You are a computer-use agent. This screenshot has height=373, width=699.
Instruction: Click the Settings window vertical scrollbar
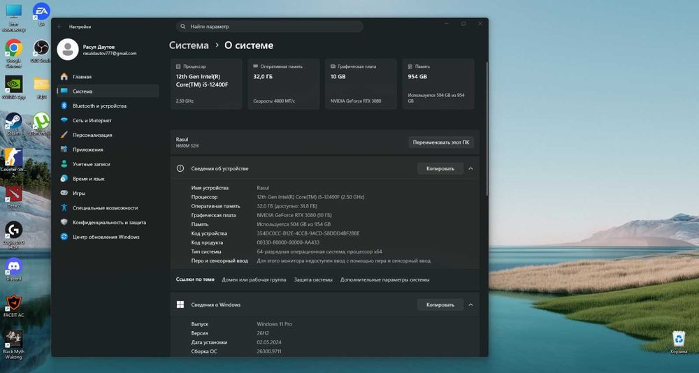tap(487, 129)
